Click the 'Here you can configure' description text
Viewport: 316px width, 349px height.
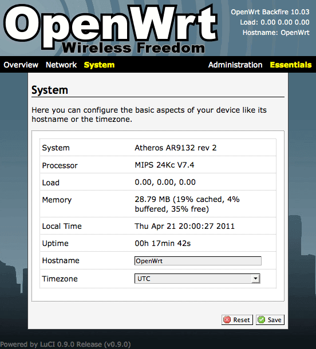(x=149, y=114)
